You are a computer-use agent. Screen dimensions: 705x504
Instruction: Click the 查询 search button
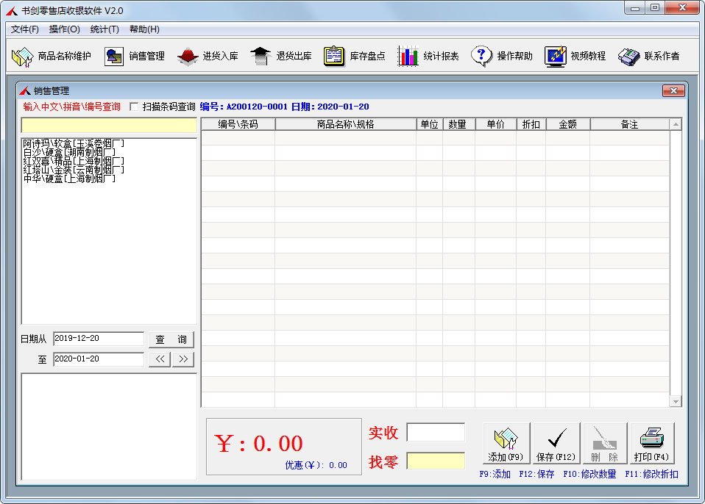pos(171,339)
